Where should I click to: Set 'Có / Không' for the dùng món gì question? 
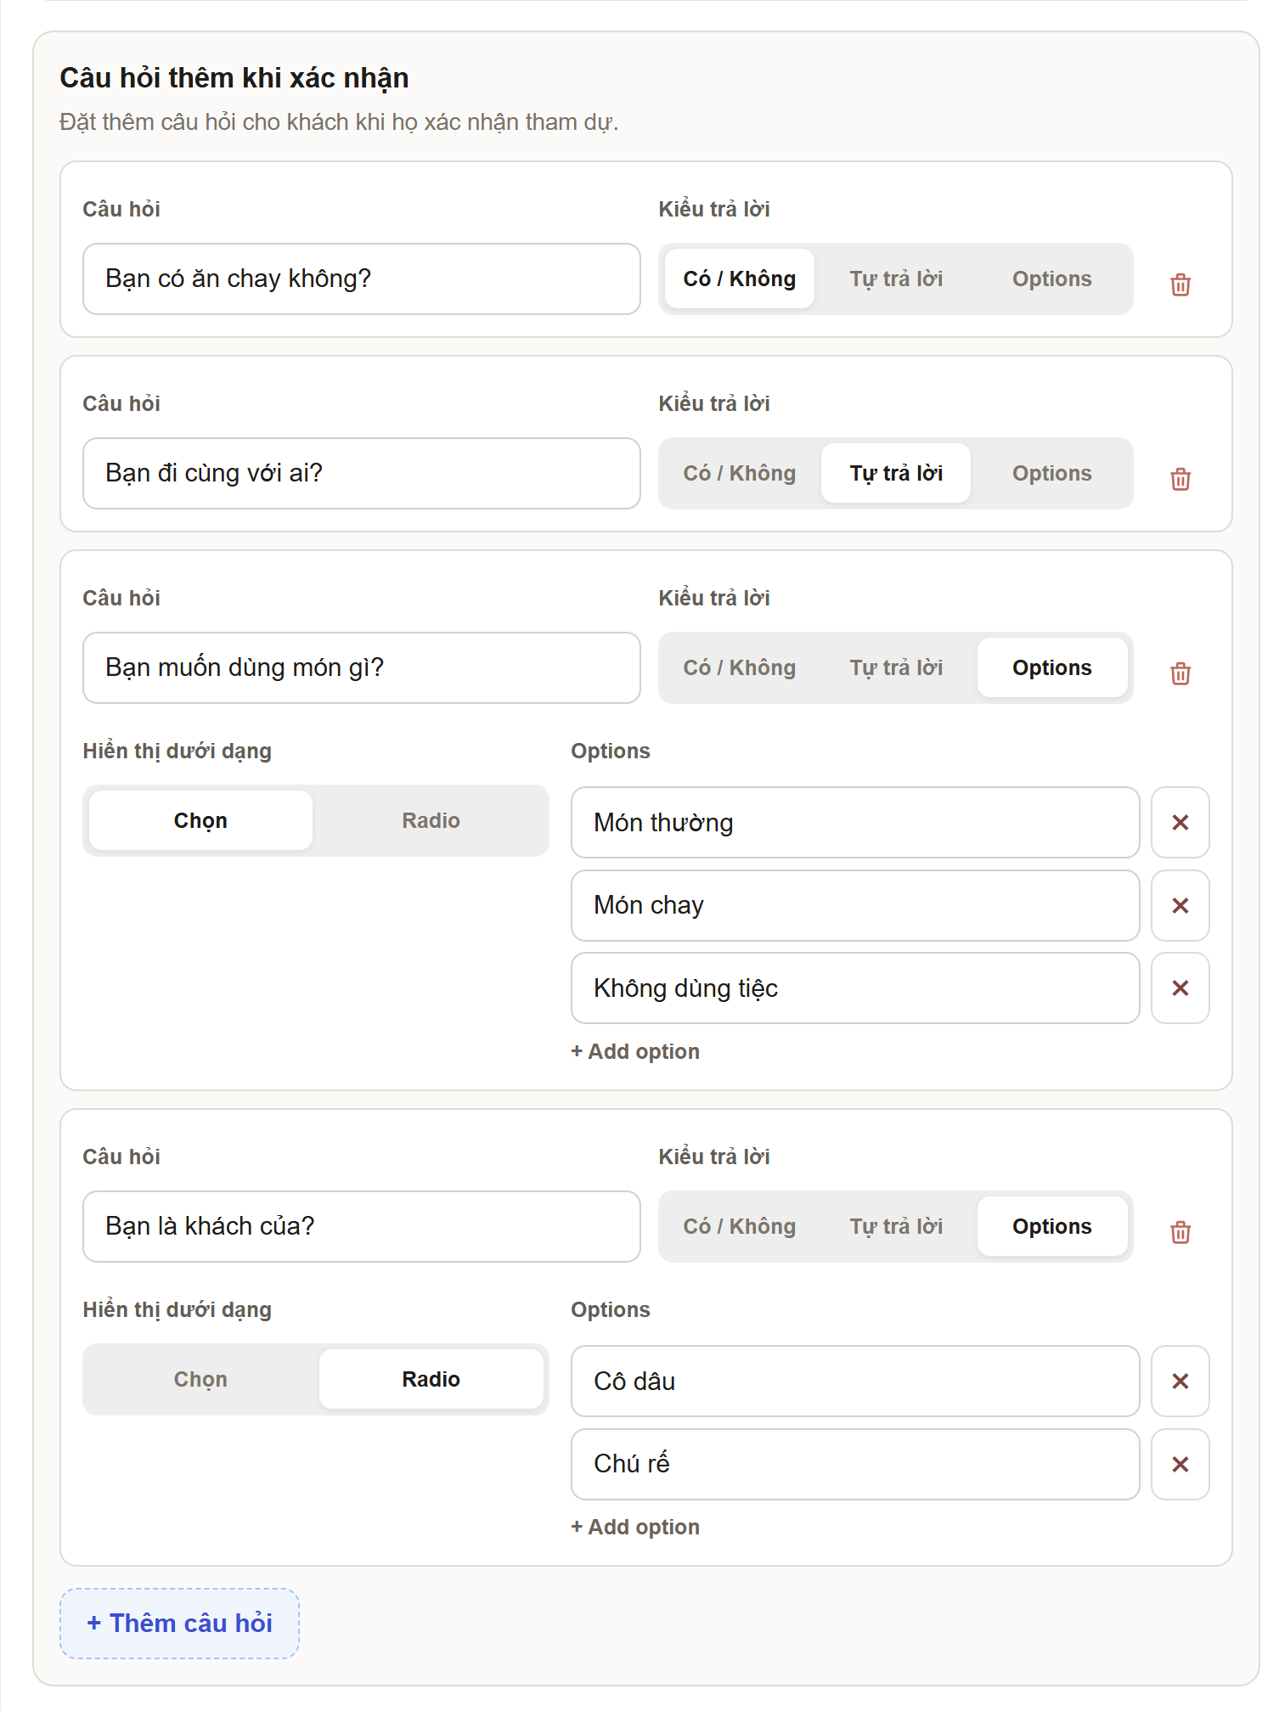740,667
